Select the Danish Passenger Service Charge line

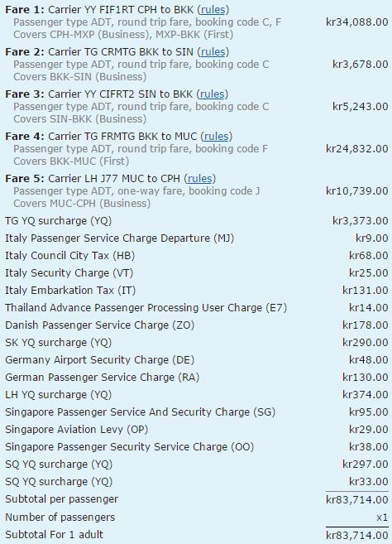[196, 325]
